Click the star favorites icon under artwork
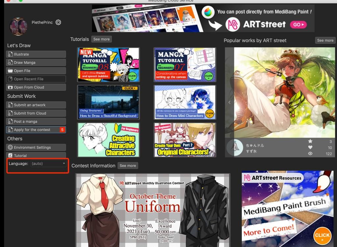Viewport: 337px width, 247px height. pyautogui.click(x=310, y=141)
